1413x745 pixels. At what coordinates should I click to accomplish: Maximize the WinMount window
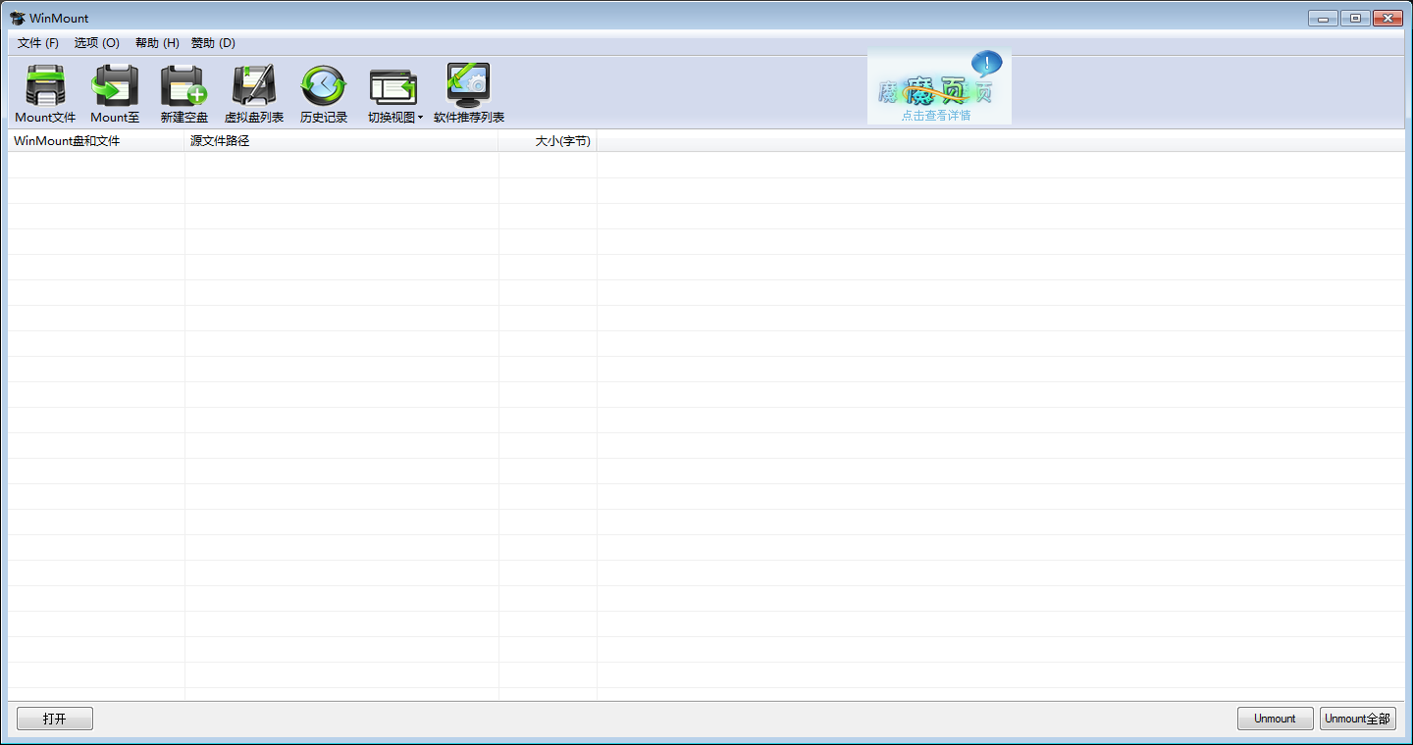point(1354,18)
